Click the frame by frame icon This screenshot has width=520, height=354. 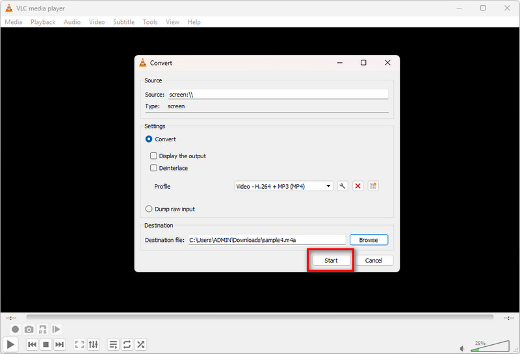pyautogui.click(x=57, y=329)
